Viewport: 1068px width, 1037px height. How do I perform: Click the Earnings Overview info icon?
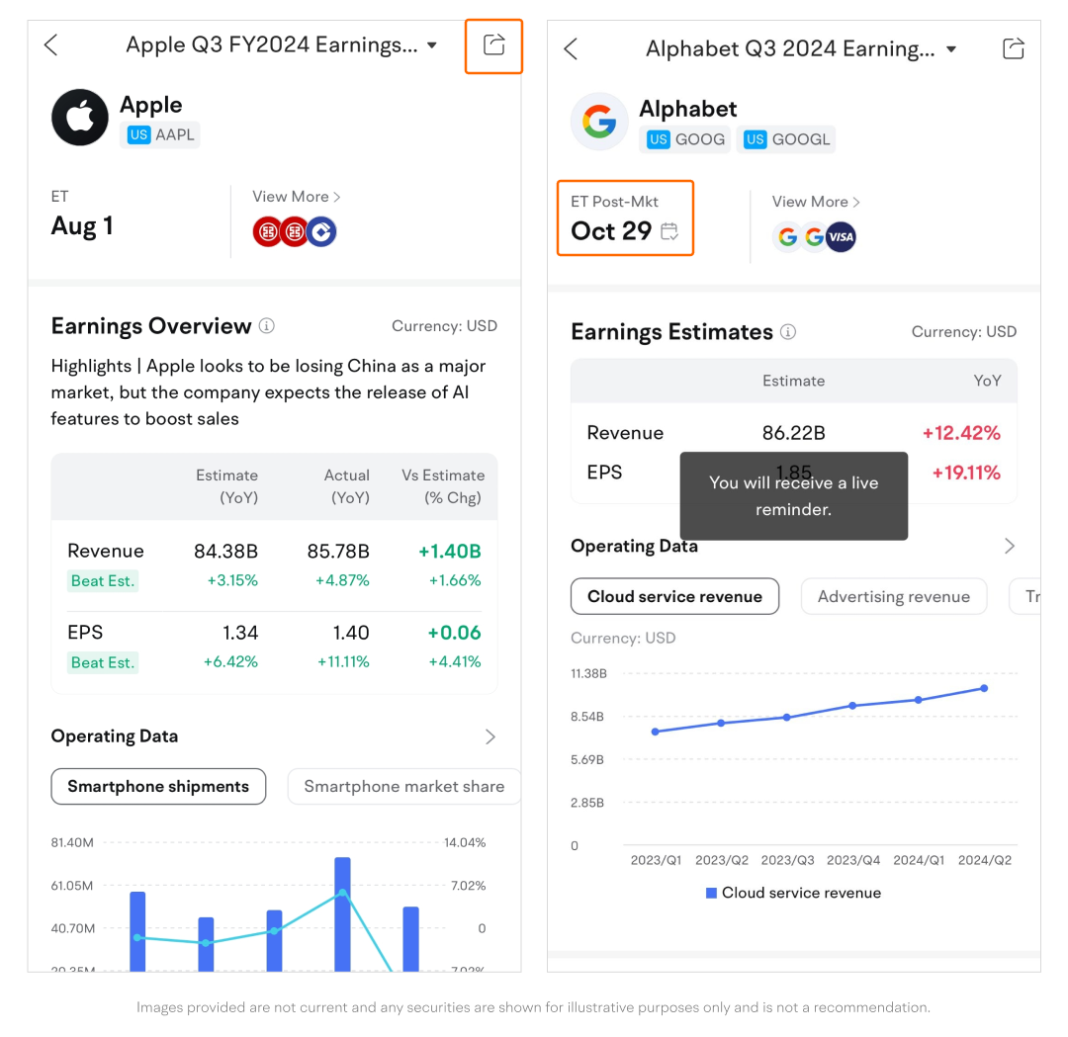coord(267,326)
